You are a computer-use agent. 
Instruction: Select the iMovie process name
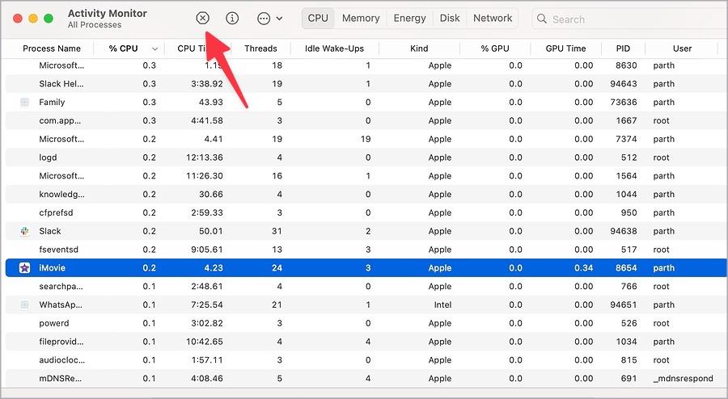click(x=52, y=268)
